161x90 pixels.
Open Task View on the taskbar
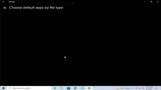[61, 88]
